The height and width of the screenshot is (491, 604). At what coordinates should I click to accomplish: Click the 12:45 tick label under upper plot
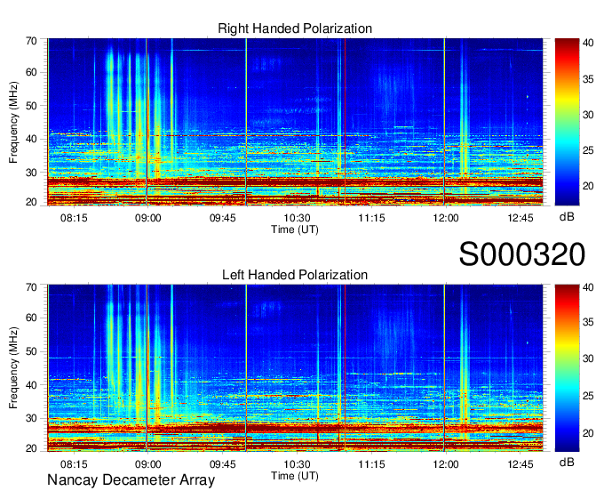tap(521, 218)
